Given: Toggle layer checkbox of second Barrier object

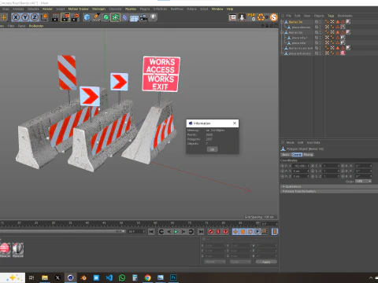Looking at the screenshot, I should [317, 32].
